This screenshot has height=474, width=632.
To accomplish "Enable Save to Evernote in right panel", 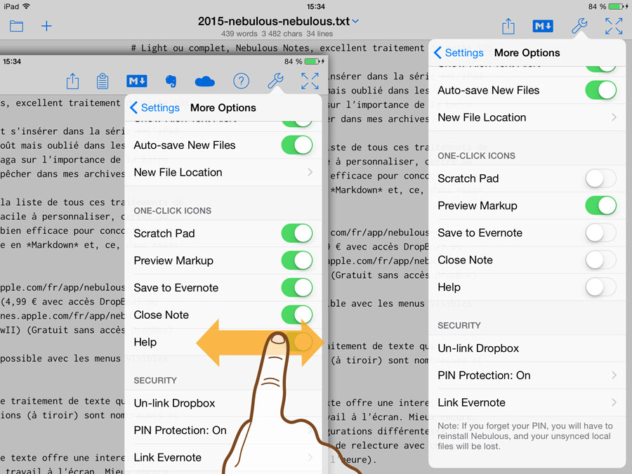I will point(600,232).
